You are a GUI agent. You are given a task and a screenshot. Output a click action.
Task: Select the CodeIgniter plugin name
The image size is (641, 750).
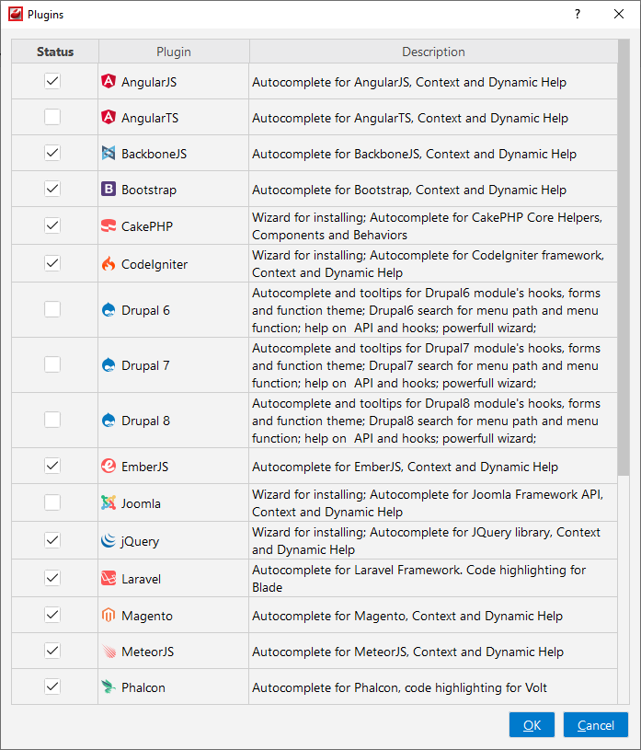tap(155, 264)
